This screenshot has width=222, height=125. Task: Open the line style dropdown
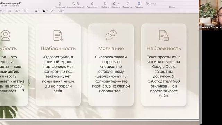point(37,11)
